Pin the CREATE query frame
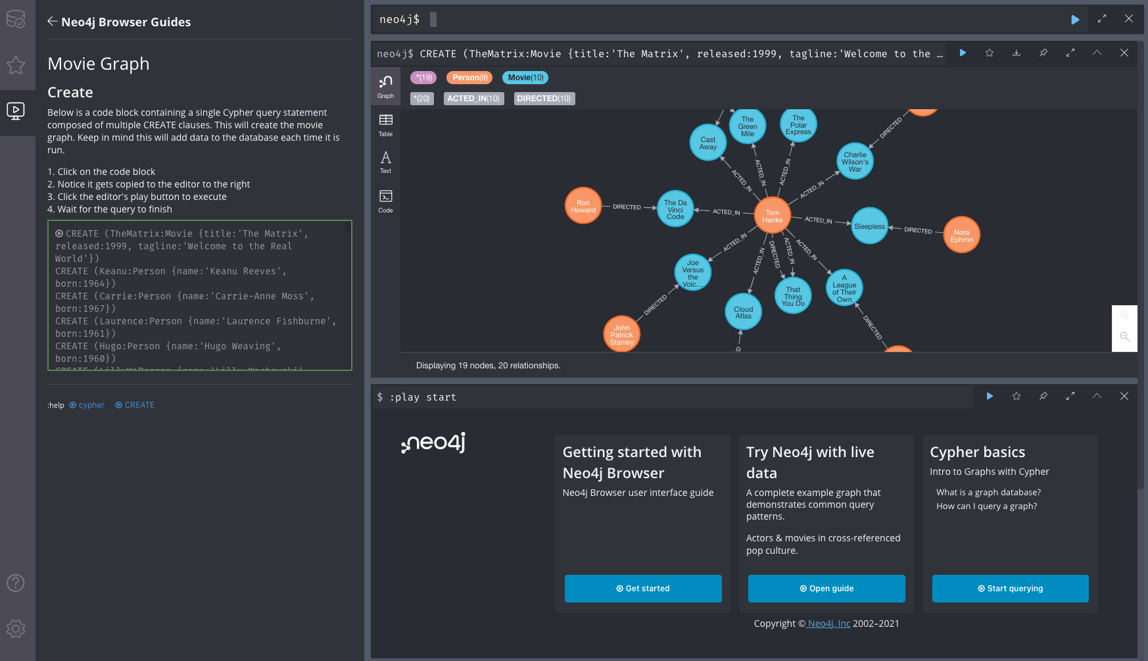Viewport: 1148px width, 661px height. click(x=1043, y=53)
